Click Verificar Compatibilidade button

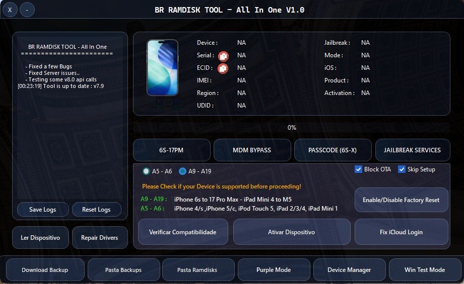(x=183, y=232)
